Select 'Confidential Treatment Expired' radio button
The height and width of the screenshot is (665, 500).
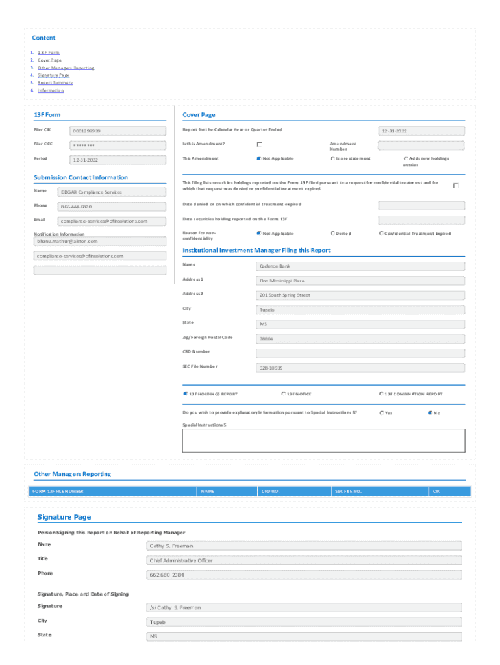[x=382, y=234]
